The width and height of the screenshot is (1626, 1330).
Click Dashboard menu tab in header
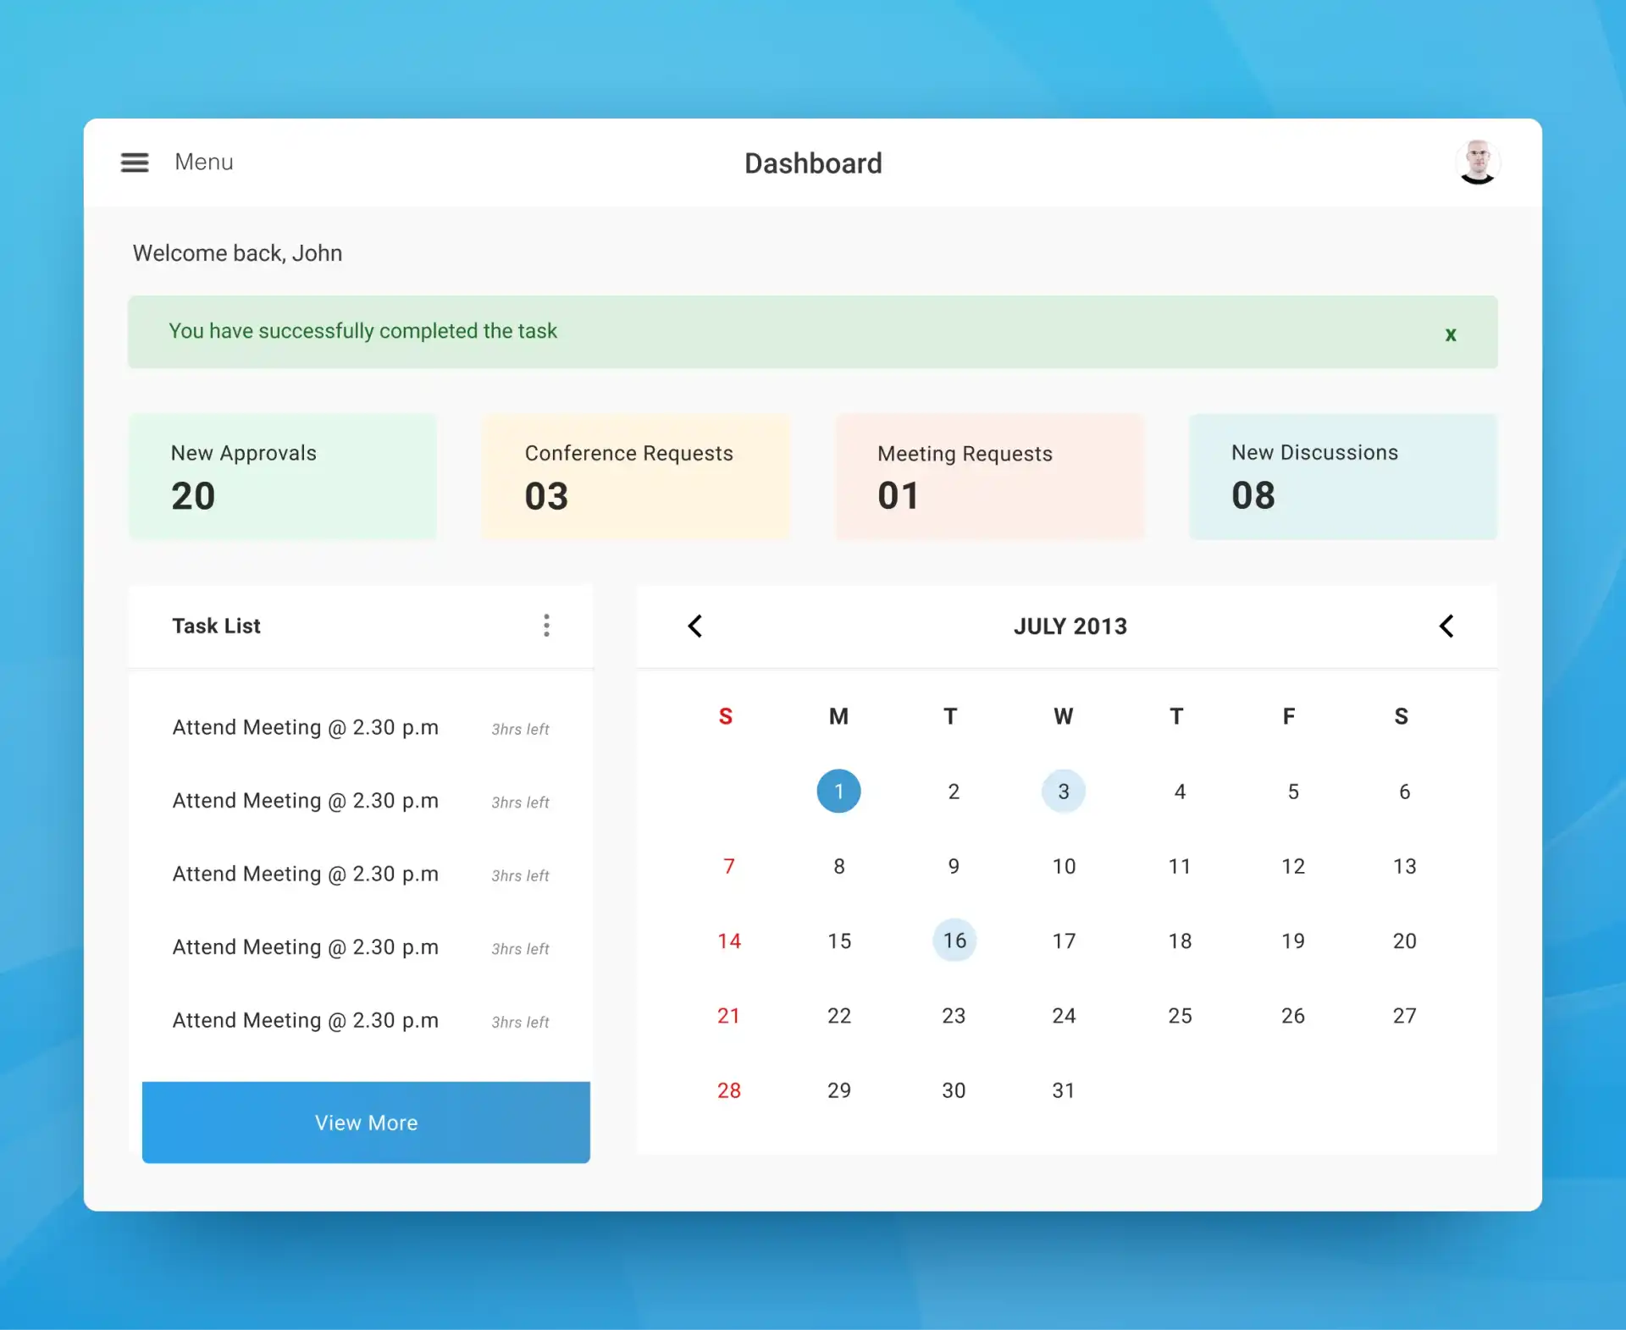pyautogui.click(x=813, y=162)
